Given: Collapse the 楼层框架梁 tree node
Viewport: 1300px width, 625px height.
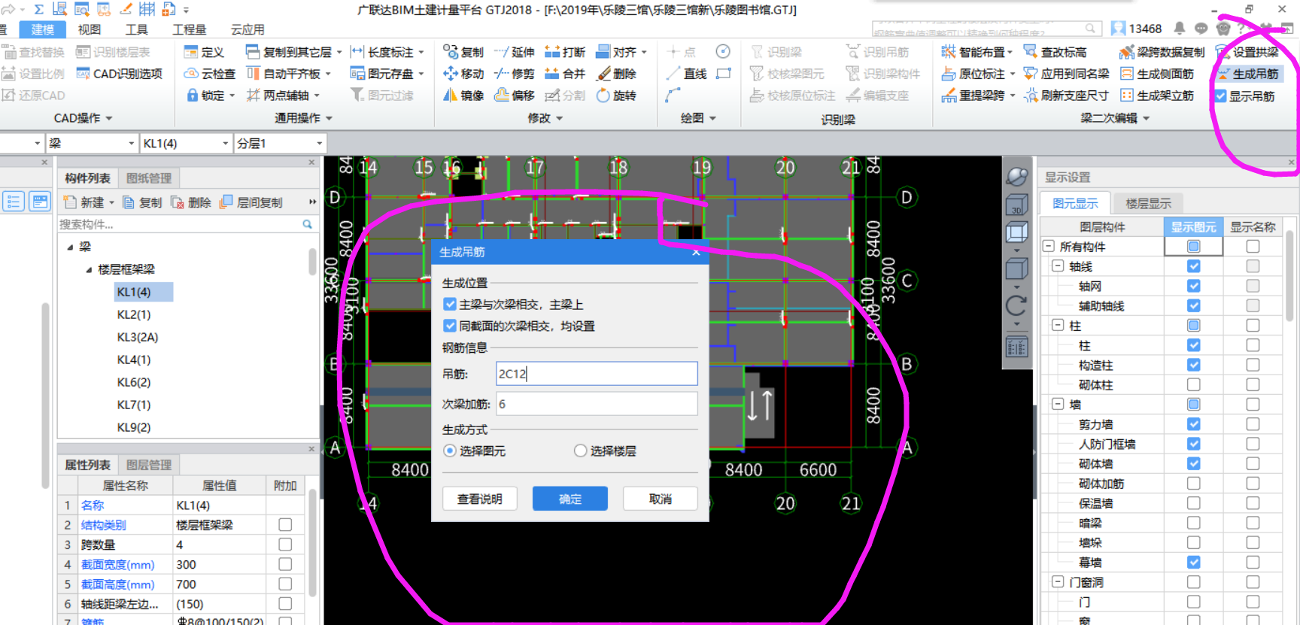Looking at the screenshot, I should pyautogui.click(x=89, y=269).
